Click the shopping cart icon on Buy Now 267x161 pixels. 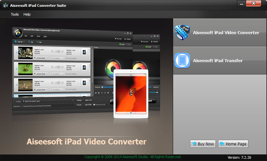(194, 144)
